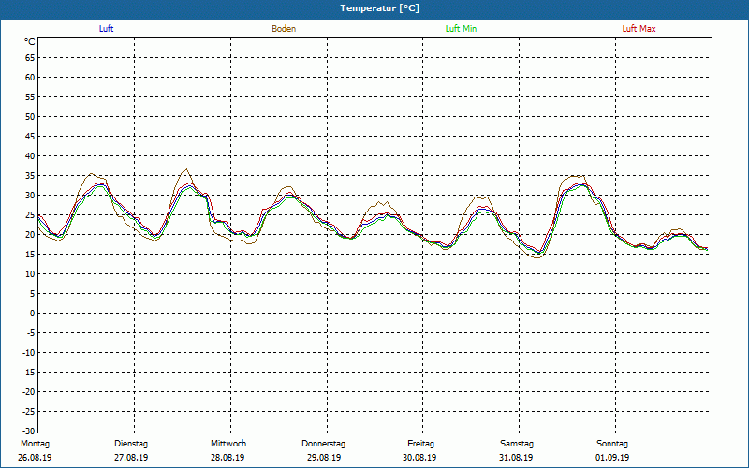Click the '35' y-axis value

point(30,176)
